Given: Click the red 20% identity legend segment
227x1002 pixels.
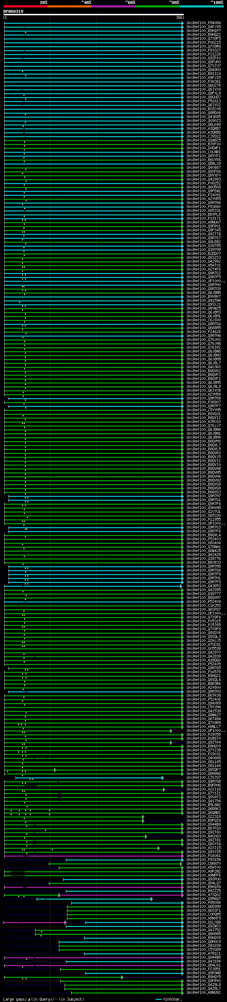Looking at the screenshot, I should click(x=25, y=7).
